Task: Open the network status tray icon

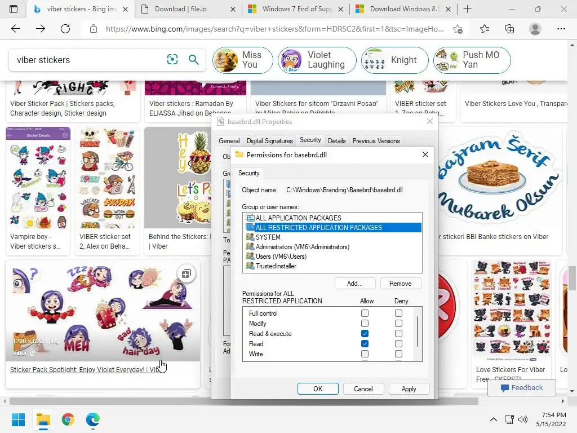Action: (x=509, y=419)
